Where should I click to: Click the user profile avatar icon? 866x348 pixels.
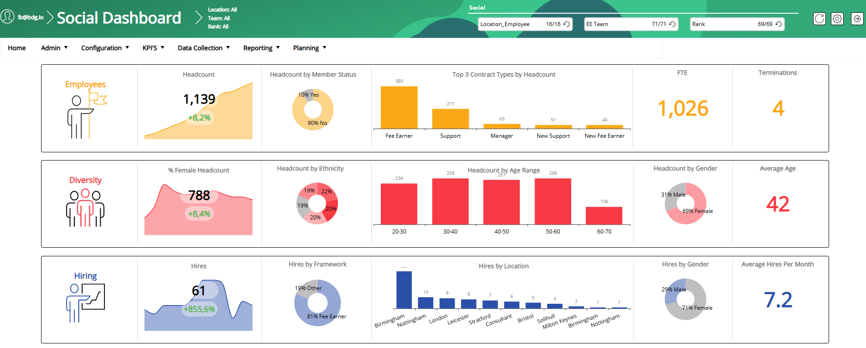[x=7, y=17]
